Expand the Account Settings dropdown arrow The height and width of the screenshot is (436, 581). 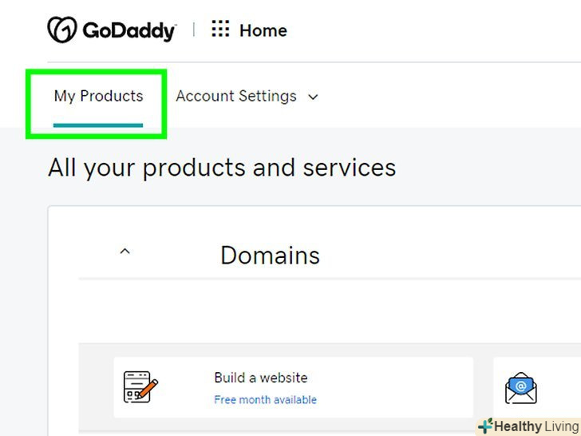point(313,97)
